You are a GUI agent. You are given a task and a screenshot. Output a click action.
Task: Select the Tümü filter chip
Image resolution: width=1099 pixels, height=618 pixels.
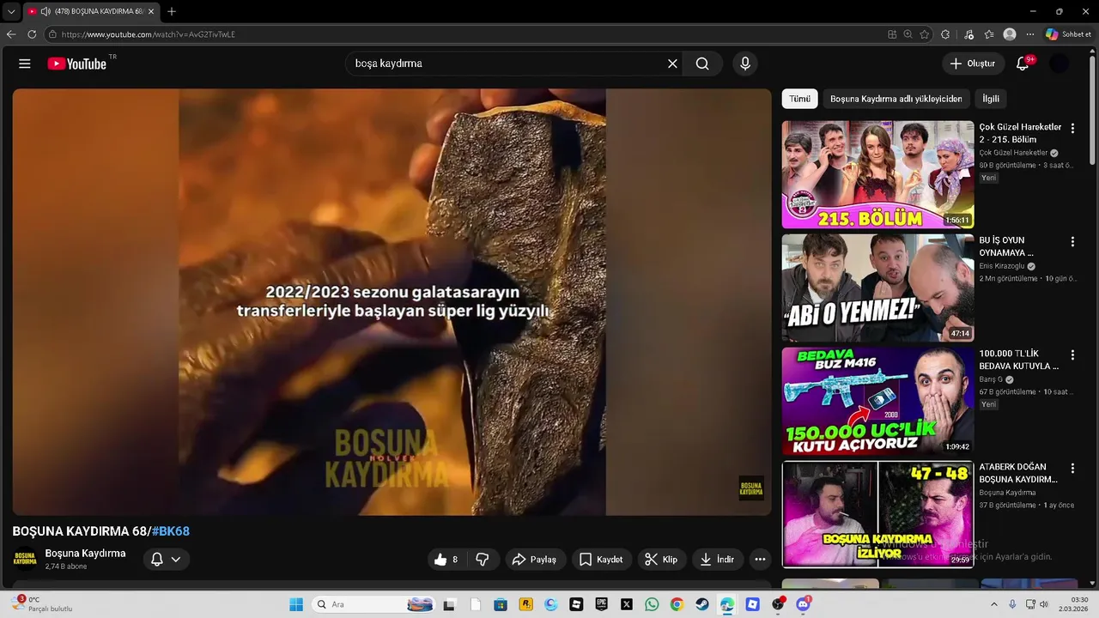tap(799, 99)
